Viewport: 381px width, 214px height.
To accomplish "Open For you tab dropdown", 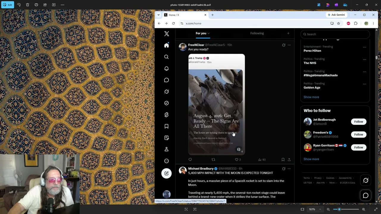I will click(x=209, y=34).
